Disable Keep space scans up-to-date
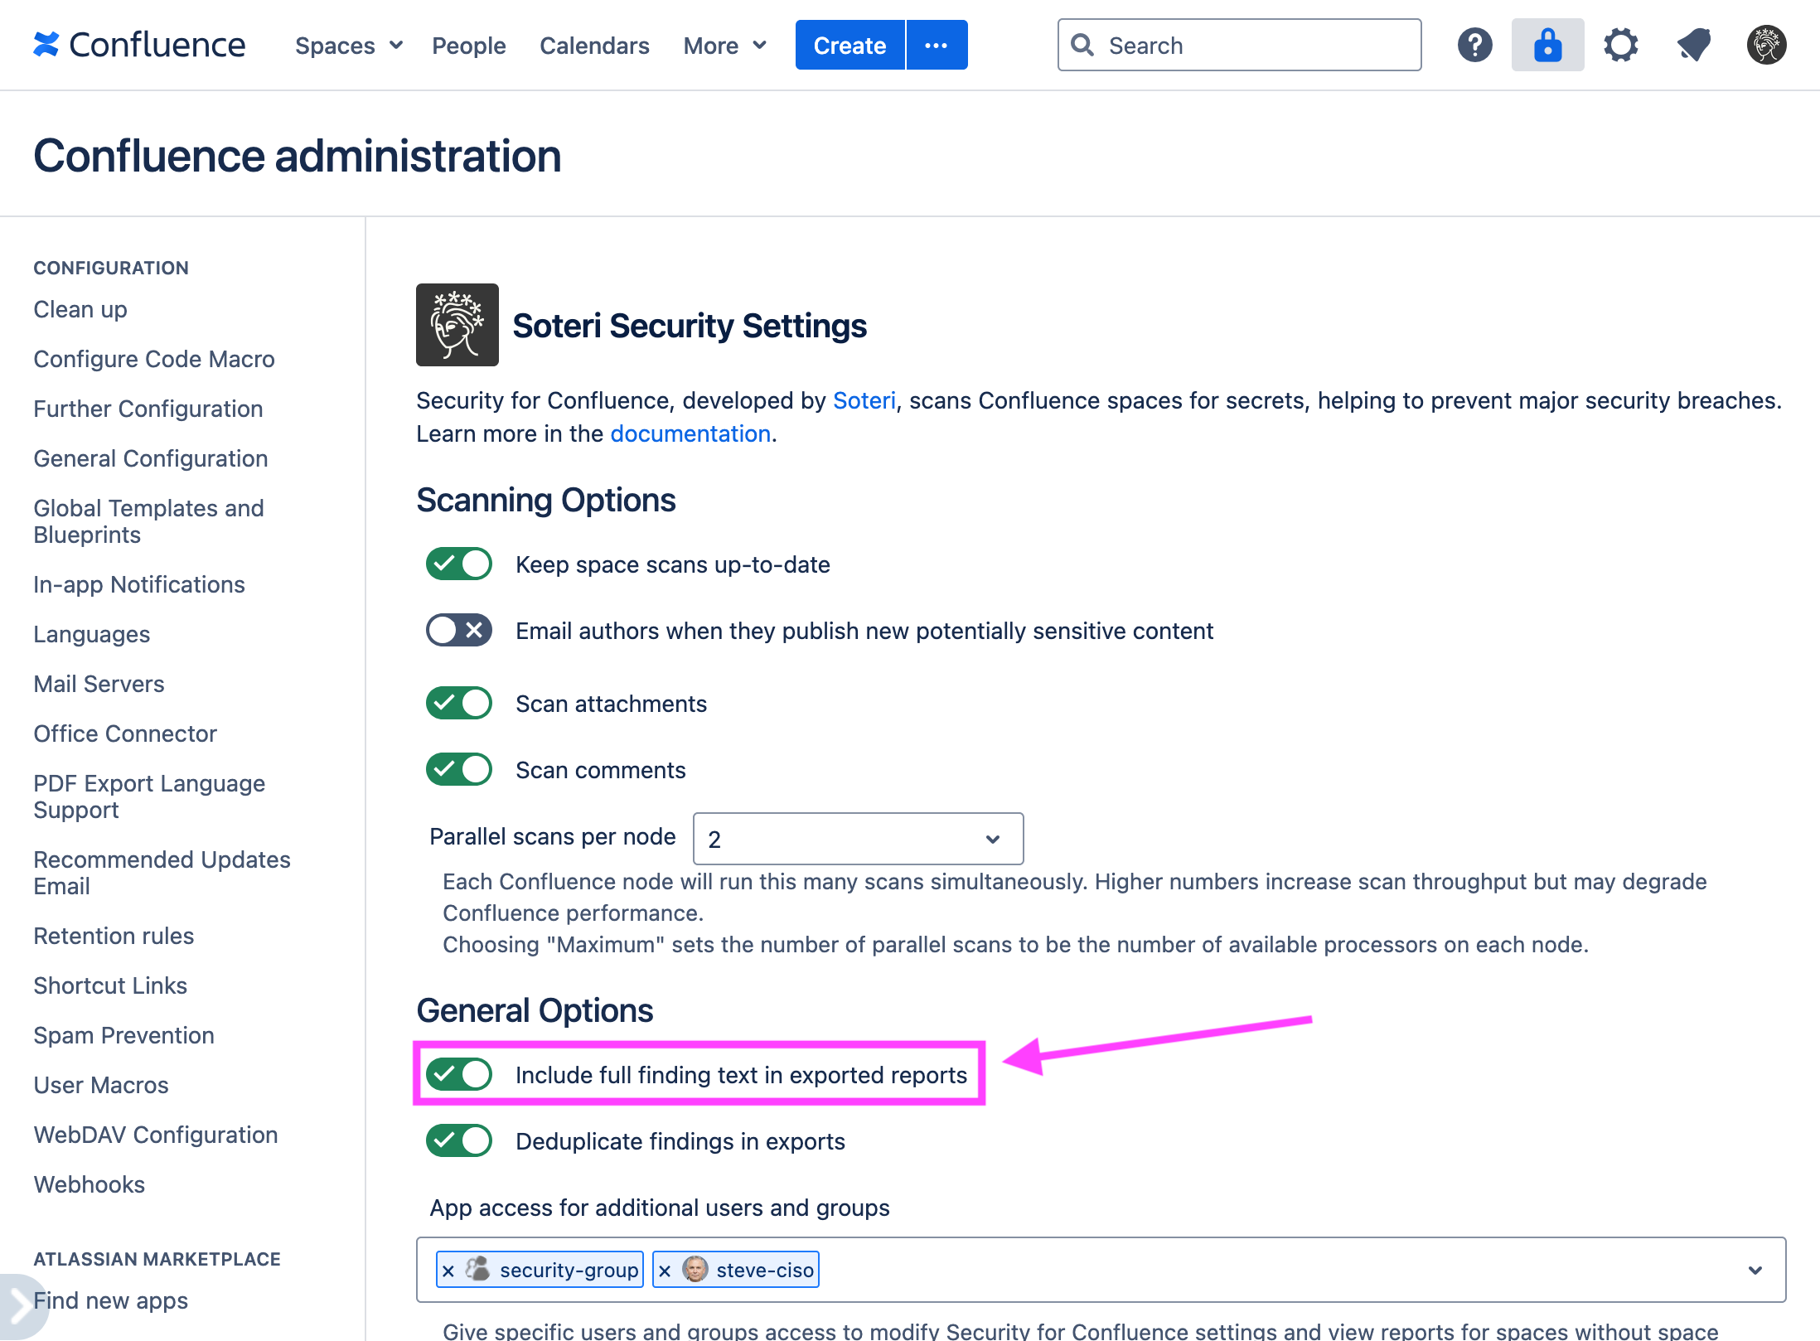 point(458,564)
